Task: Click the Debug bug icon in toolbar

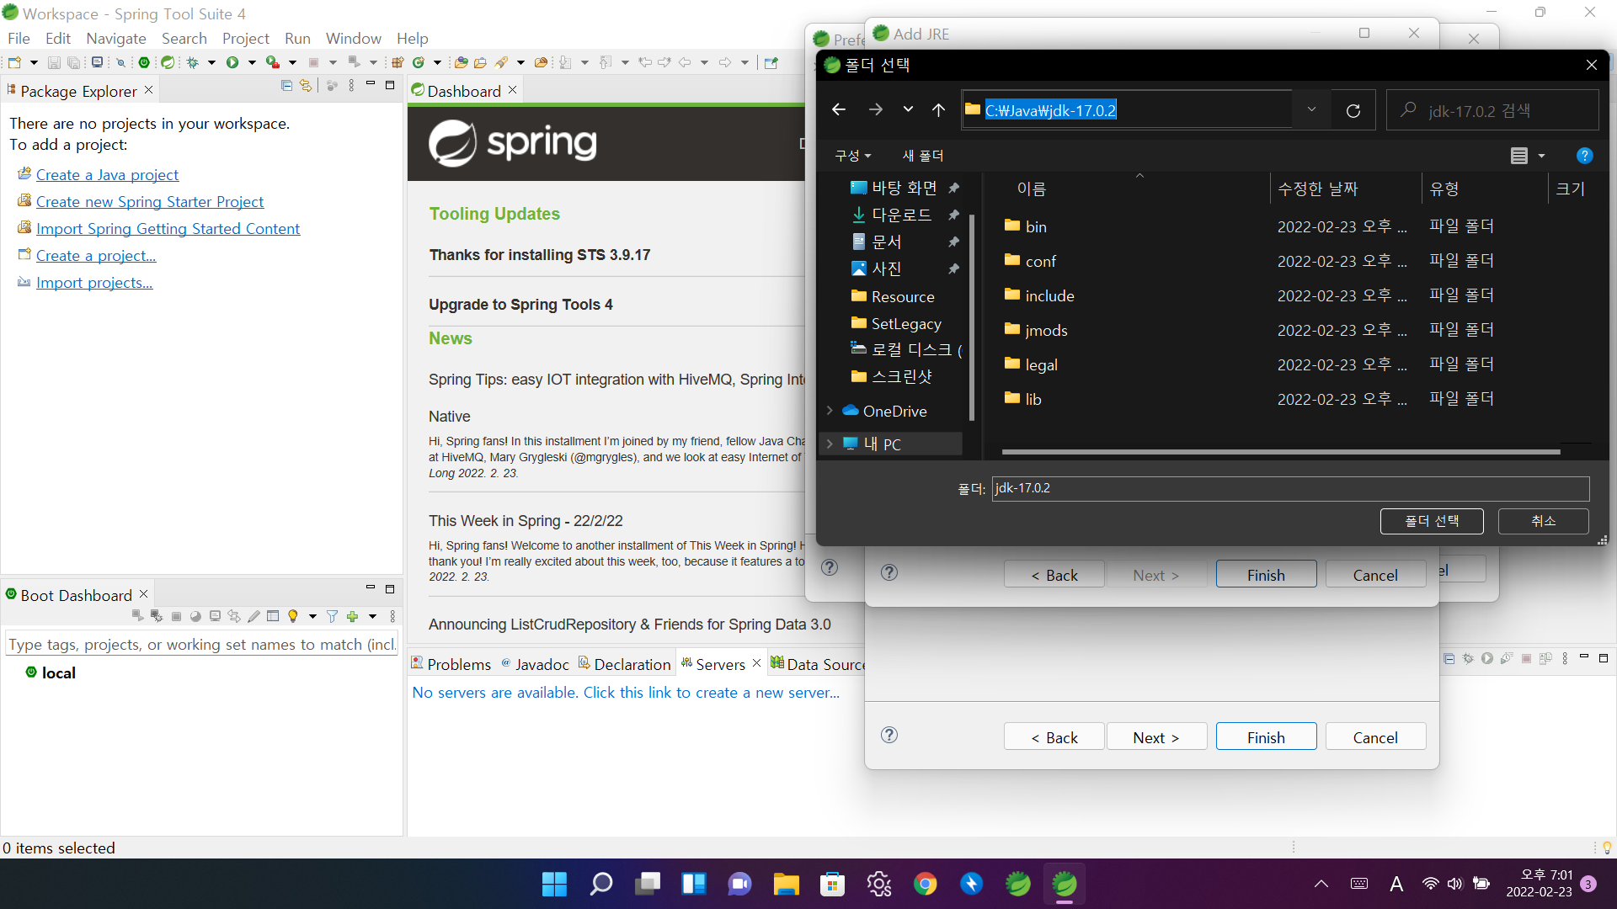Action: click(193, 62)
